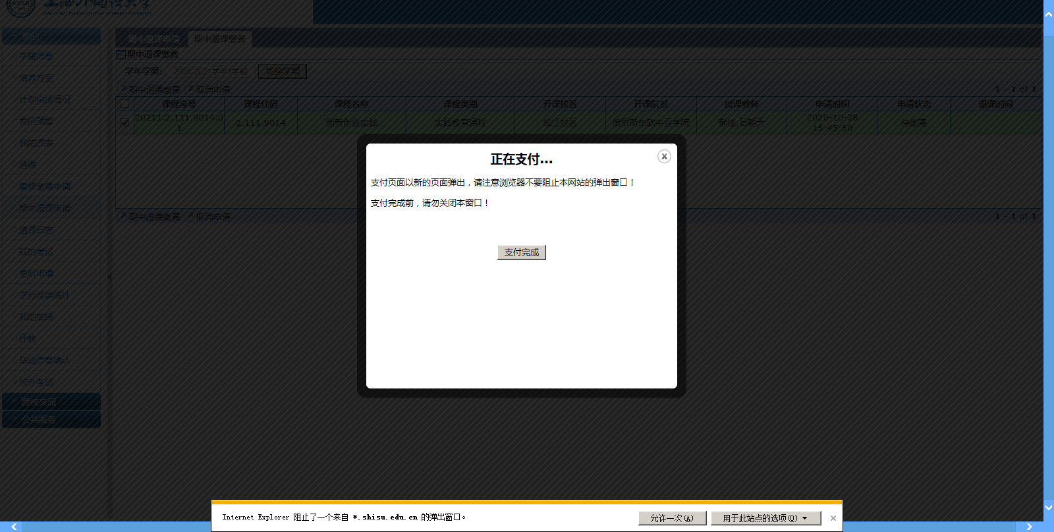Screen dimensions: 1054x532
Task: Dismiss the Internet Explorer popup notification bar
Action: [x=833, y=518]
